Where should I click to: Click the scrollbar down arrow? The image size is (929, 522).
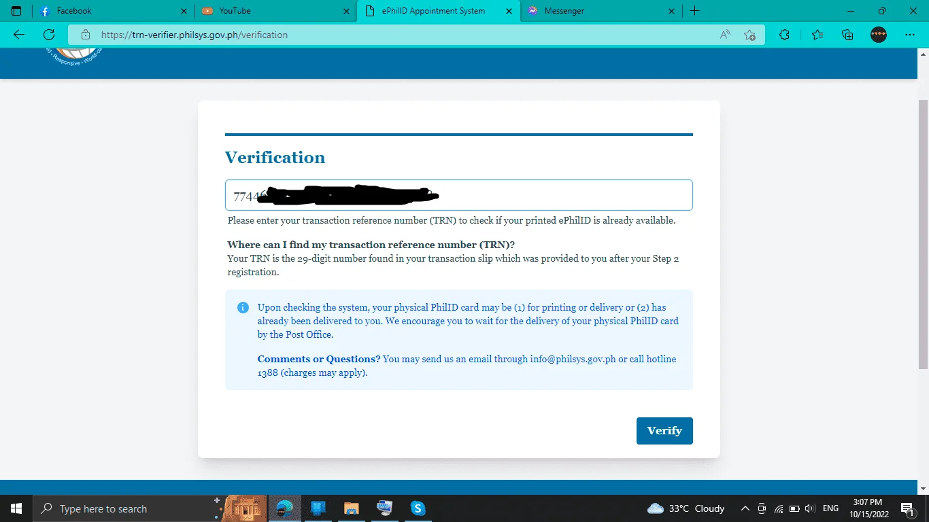pyautogui.click(x=923, y=489)
